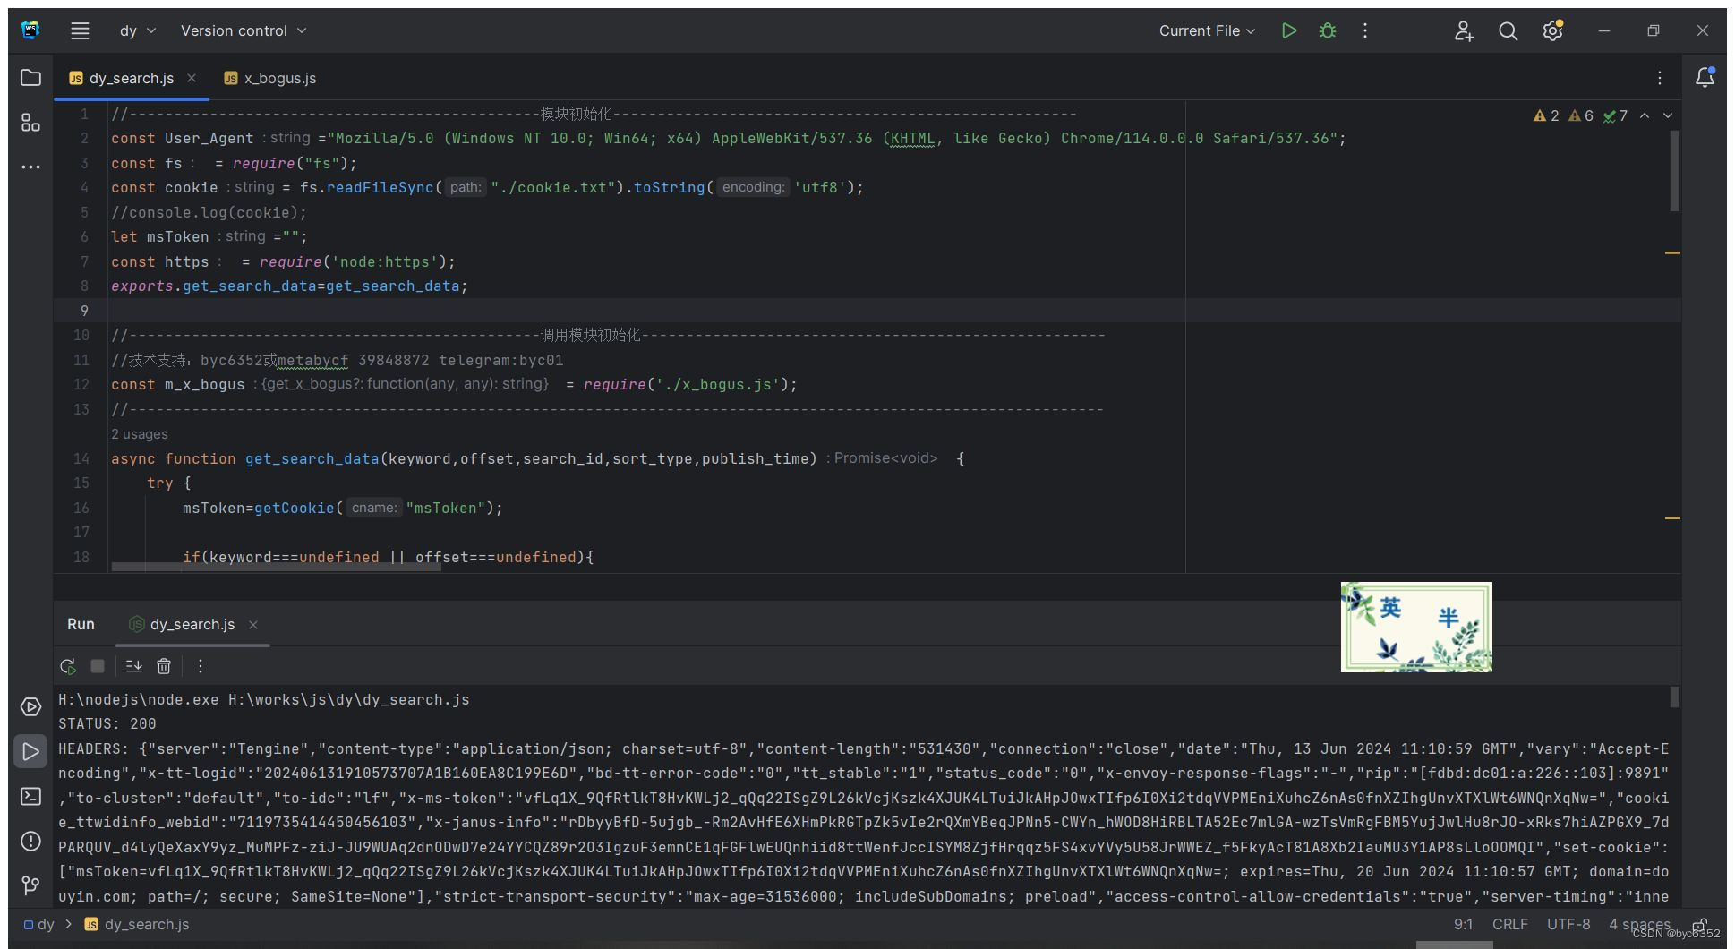Open the dy project name dropdown
Screen dimensions: 1735x949
[136, 30]
